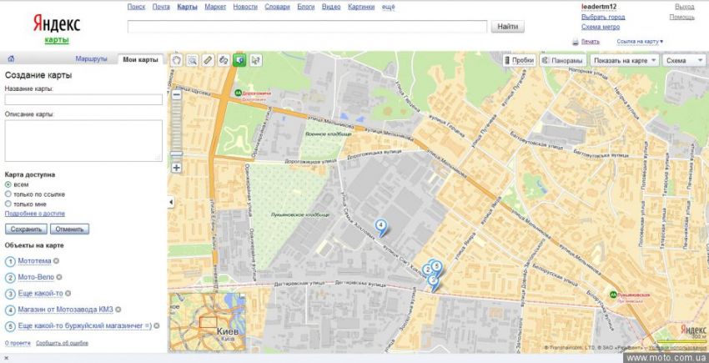Click the 'Название карты' input field

[83, 99]
